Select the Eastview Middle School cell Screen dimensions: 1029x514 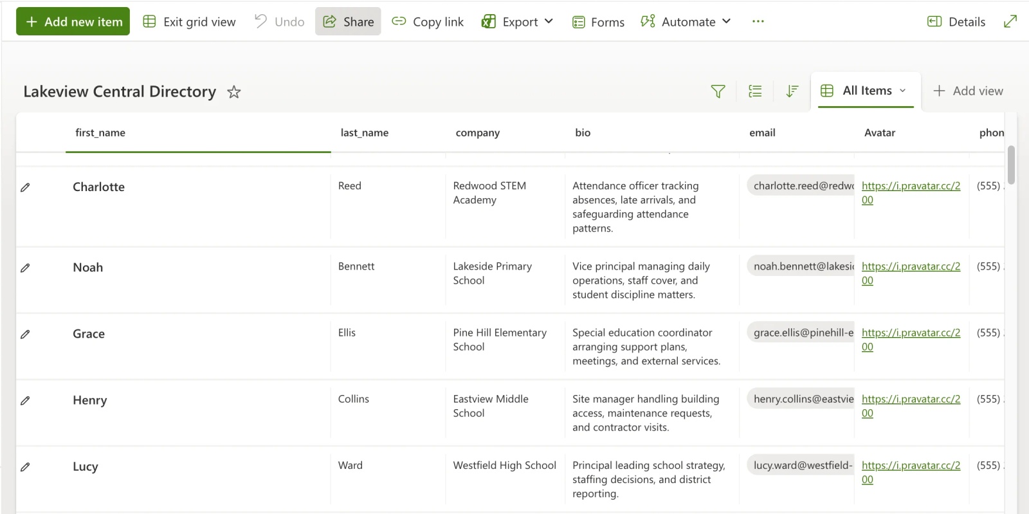[505, 412]
